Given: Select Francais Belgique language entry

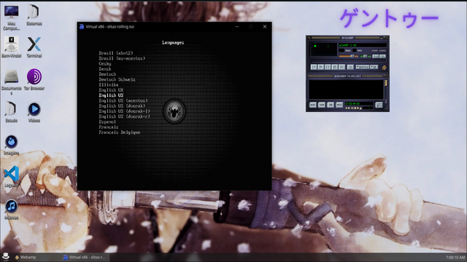Looking at the screenshot, I should pos(120,132).
